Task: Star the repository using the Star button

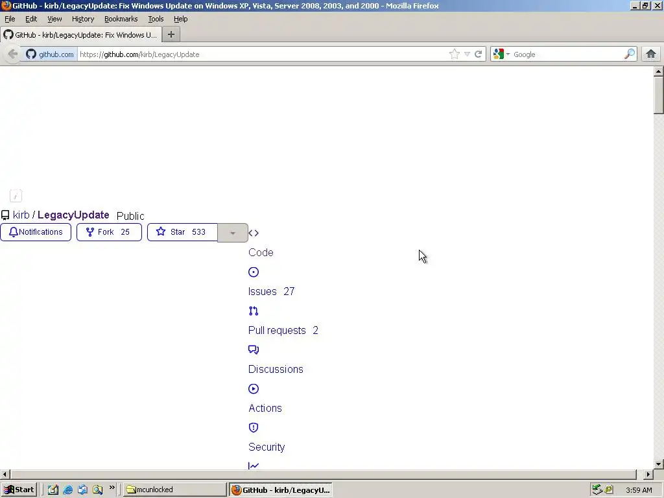Action: click(182, 232)
